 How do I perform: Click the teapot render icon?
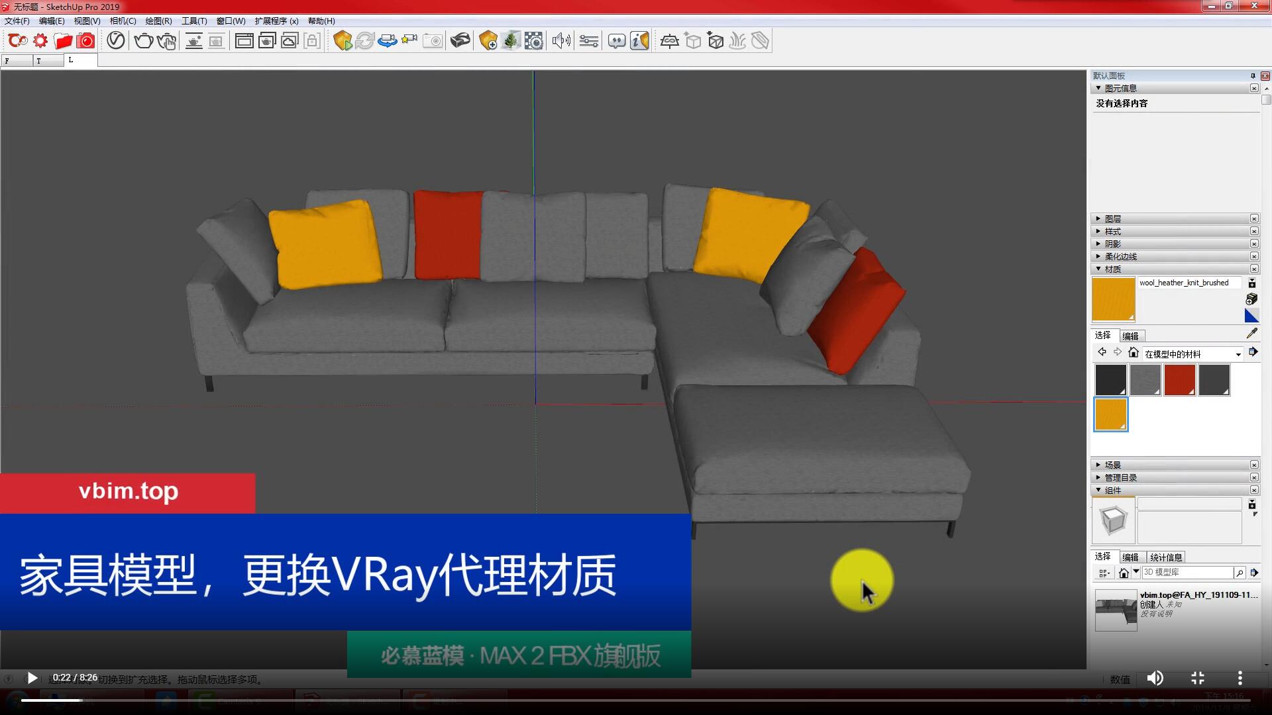pos(142,41)
